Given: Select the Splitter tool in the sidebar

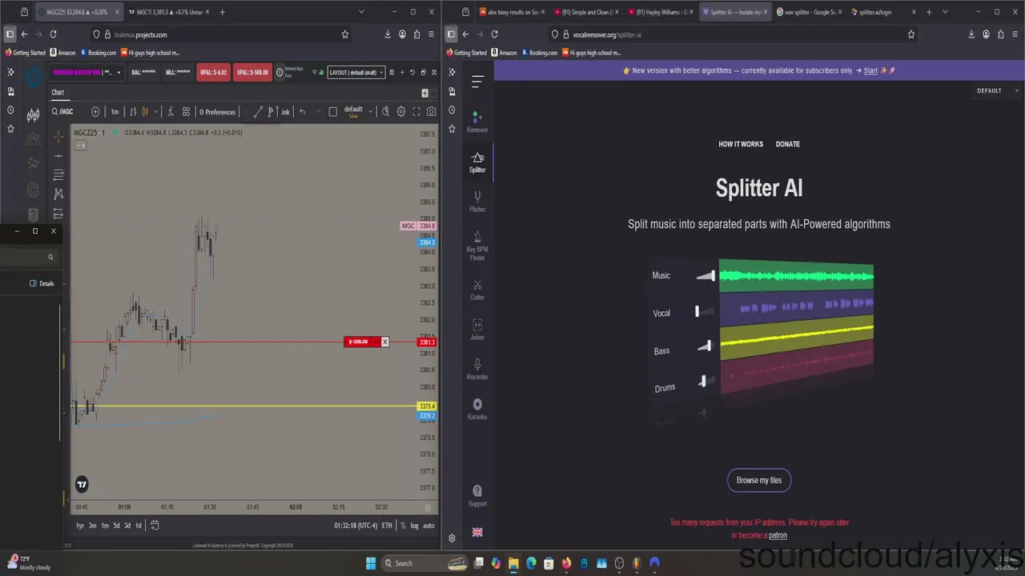Looking at the screenshot, I should 477,162.
